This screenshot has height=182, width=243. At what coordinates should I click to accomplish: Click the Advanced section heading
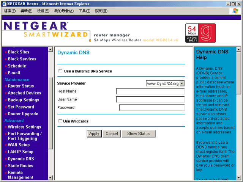pos(14,121)
